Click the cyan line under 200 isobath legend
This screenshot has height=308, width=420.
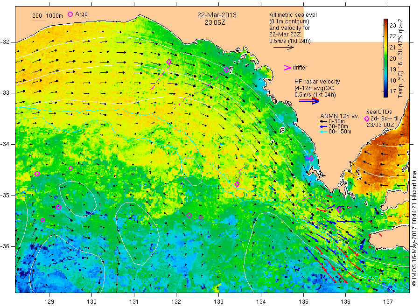point(39,20)
